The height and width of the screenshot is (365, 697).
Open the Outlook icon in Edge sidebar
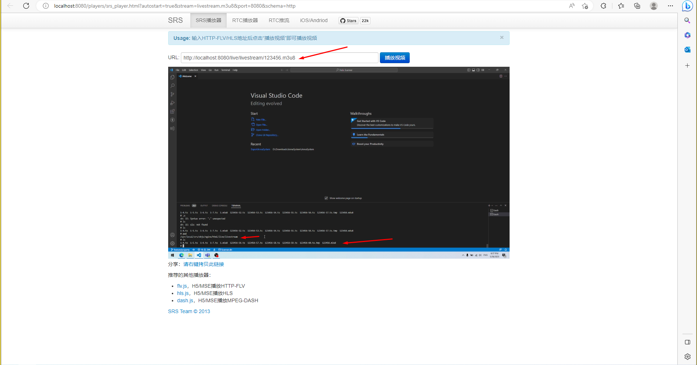click(x=687, y=50)
